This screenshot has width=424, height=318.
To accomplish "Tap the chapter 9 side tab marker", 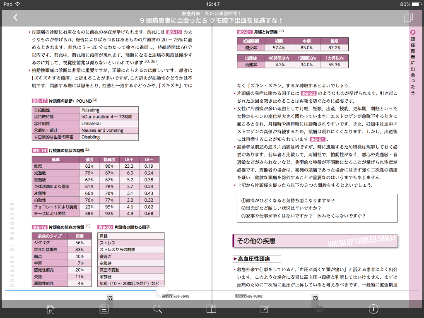I will click(x=413, y=32).
